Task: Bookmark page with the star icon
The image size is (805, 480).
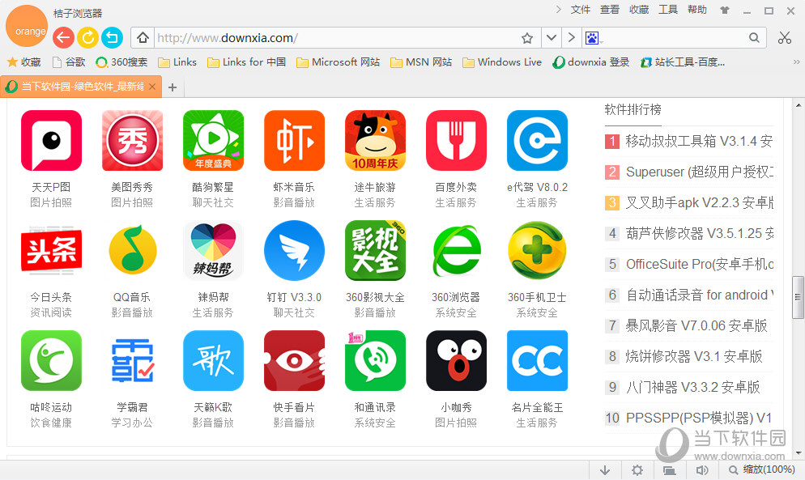Action: pyautogui.click(x=527, y=38)
